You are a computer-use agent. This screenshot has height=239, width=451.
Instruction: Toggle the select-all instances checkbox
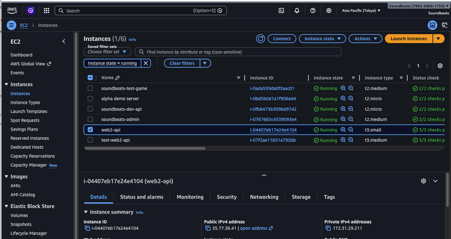(90, 78)
